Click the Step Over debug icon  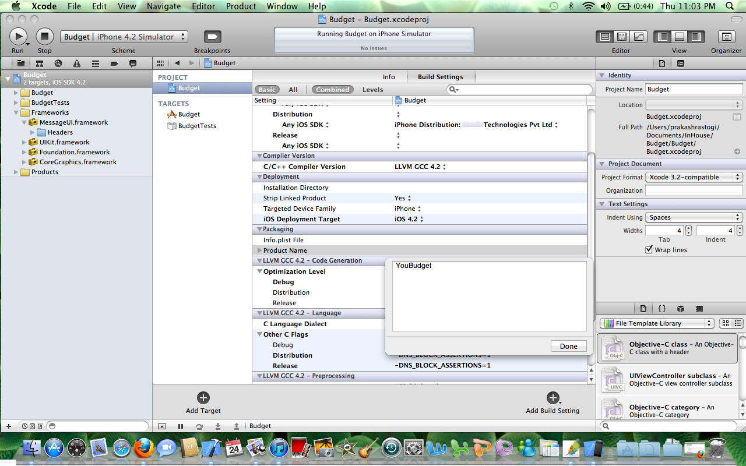pos(199,426)
